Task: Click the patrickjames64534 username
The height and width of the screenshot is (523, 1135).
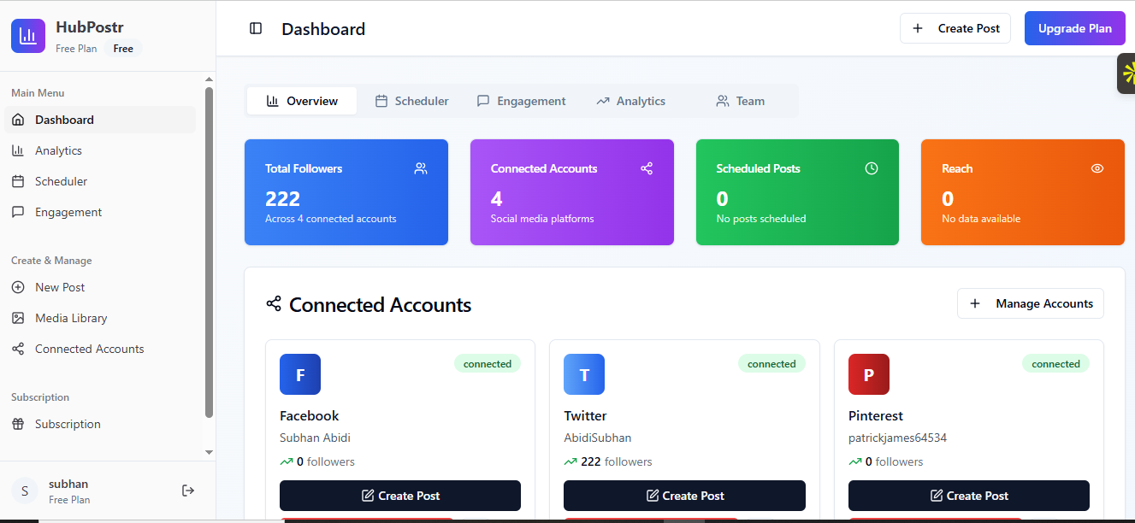Action: (x=897, y=438)
